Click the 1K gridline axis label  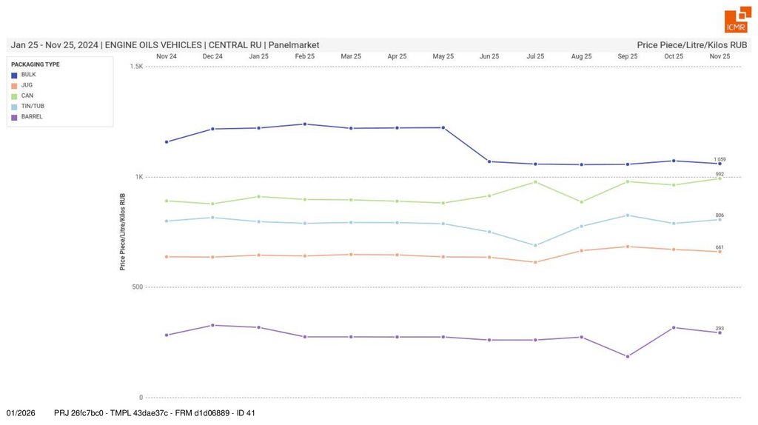coord(138,177)
